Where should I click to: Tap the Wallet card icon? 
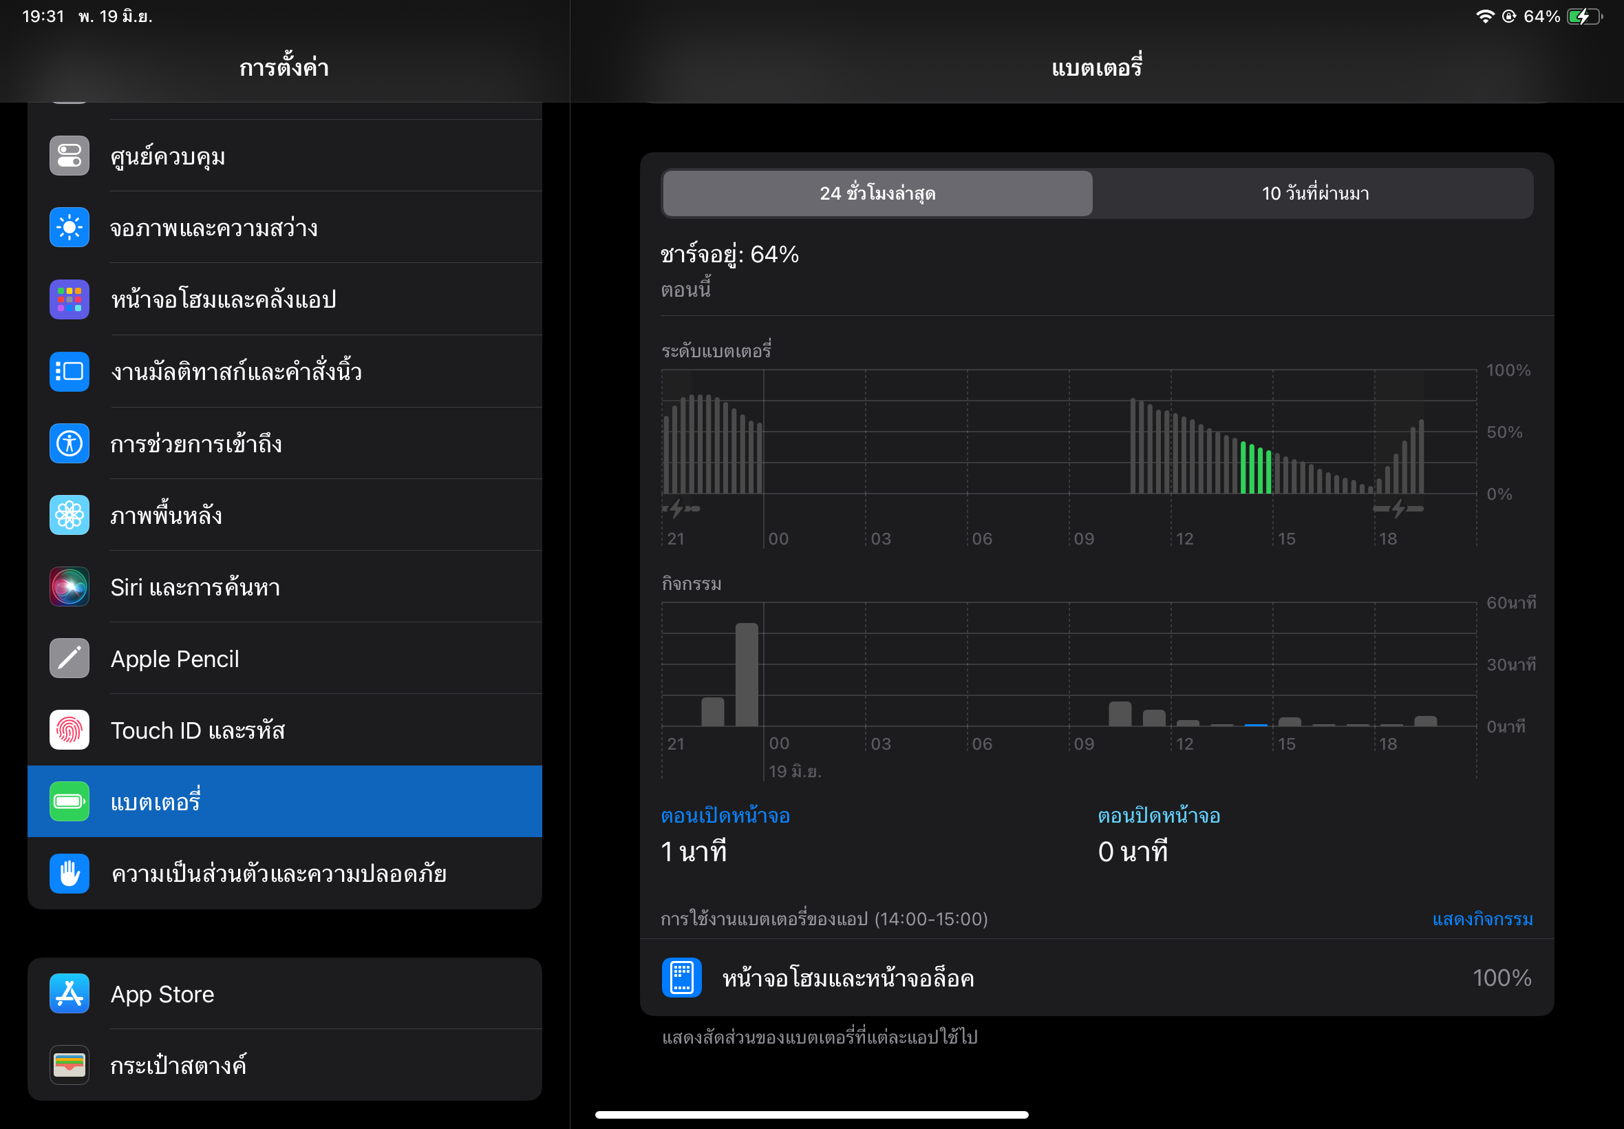pyautogui.click(x=70, y=1066)
